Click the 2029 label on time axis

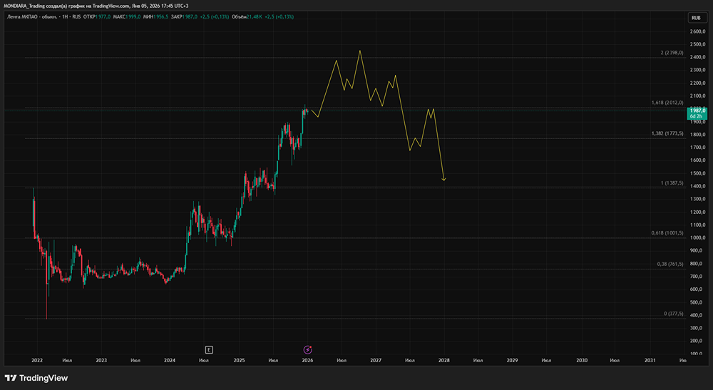coord(513,361)
